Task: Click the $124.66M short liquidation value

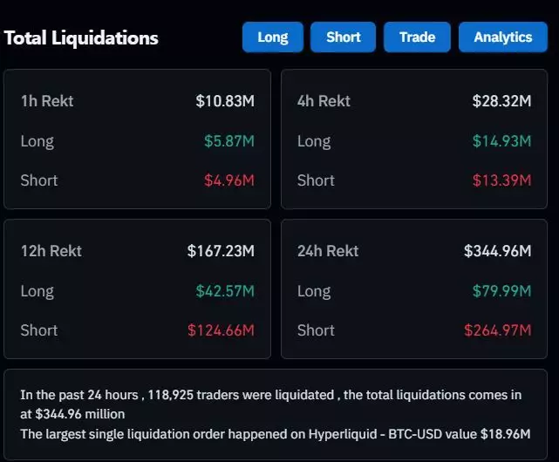Action: (221, 330)
